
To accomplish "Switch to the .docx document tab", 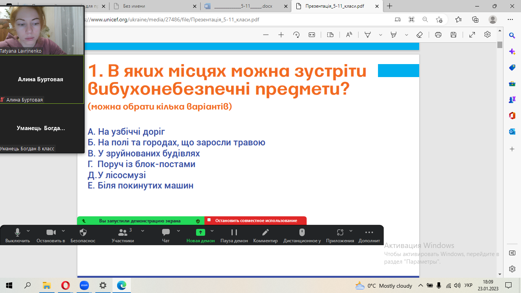I will tap(244, 6).
